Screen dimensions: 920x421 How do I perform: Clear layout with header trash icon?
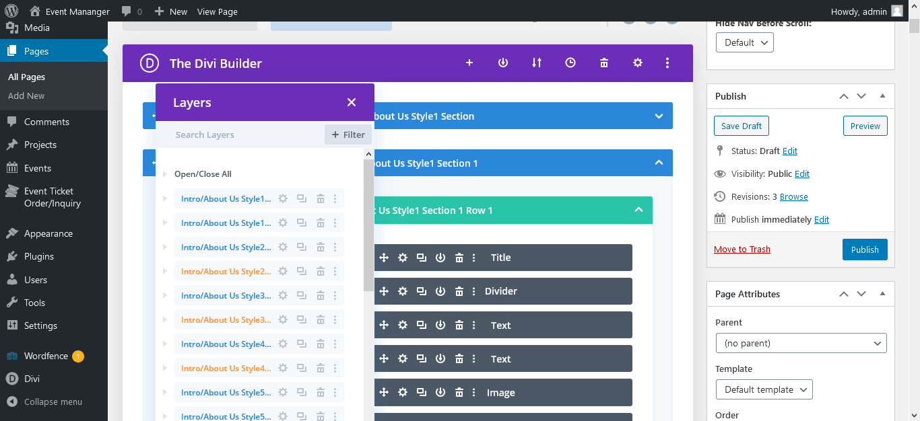pyautogui.click(x=604, y=63)
